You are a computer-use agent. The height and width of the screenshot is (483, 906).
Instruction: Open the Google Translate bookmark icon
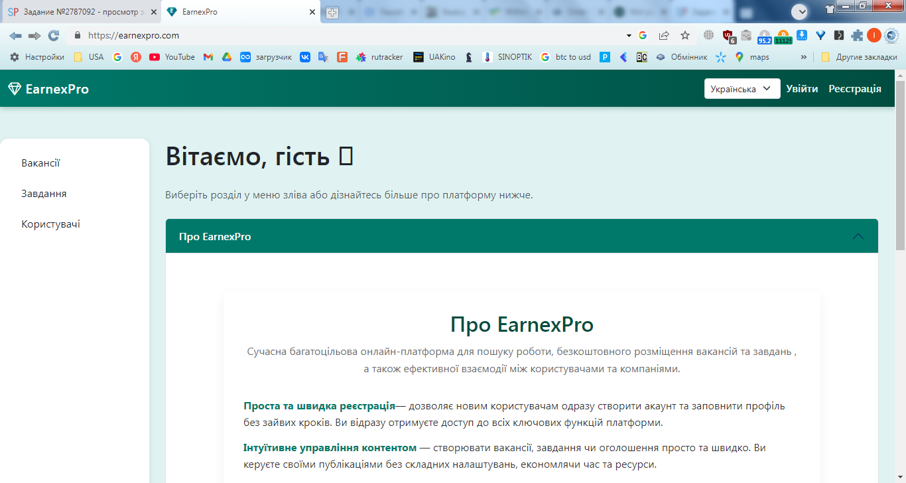(x=324, y=57)
